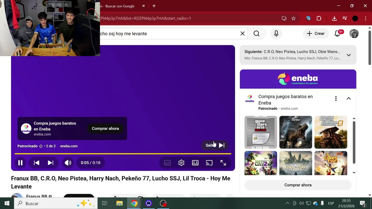Click the eneba marketplace banner
Screen dimensions: 372x209
click(298, 79)
